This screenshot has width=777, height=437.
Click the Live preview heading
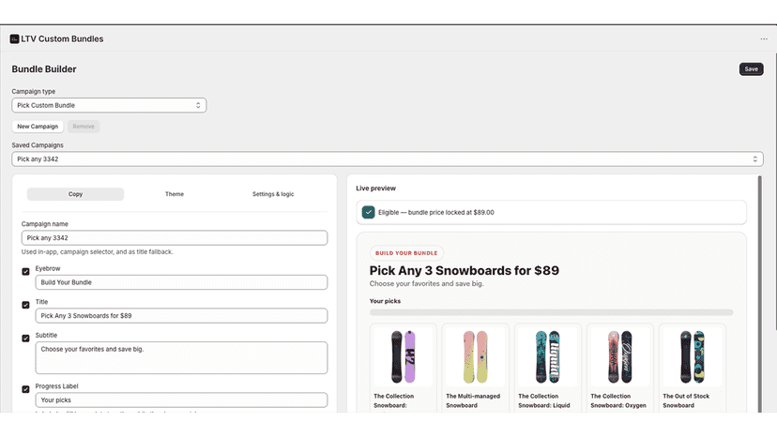pos(375,188)
